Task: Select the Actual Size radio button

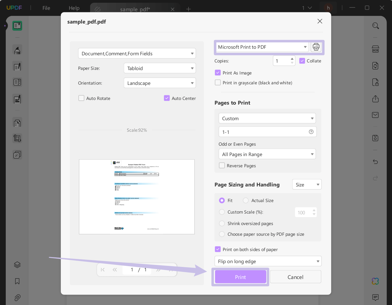Action: (246, 200)
